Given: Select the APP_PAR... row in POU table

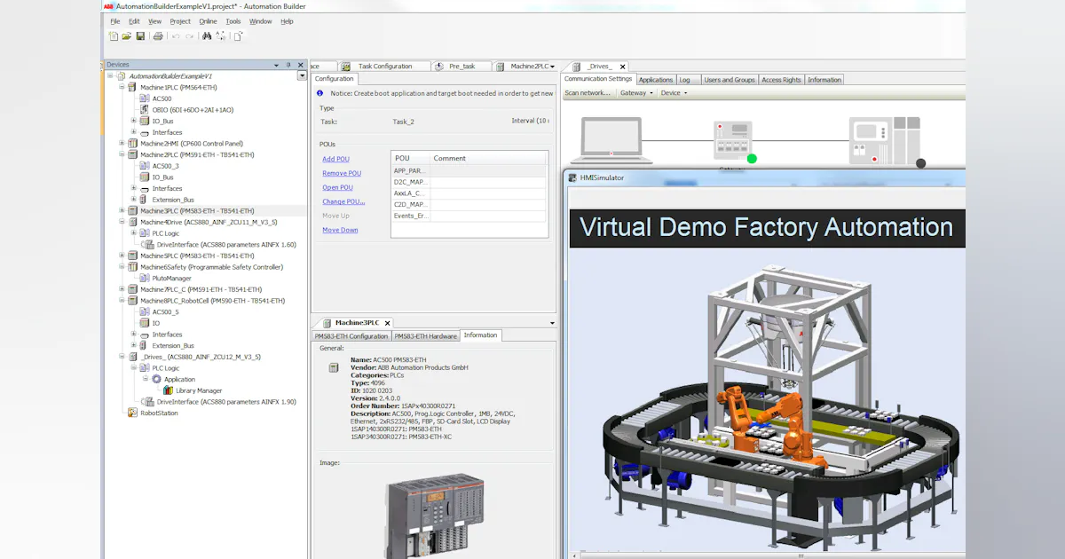Looking at the screenshot, I should [469, 170].
